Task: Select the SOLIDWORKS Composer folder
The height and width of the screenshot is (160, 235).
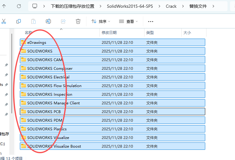Action: tap(113, 68)
